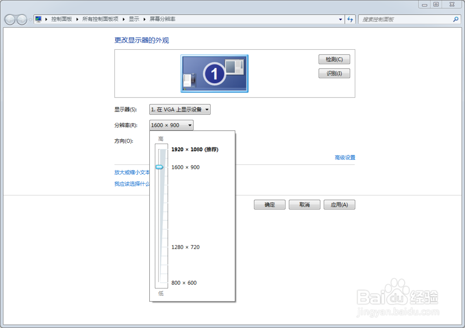Image resolution: width=465 pixels, height=328 pixels.
Task: Click the 取消 button
Action: (x=304, y=205)
